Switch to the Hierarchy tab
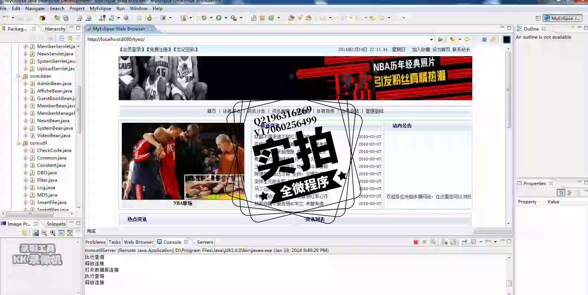This screenshot has height=295, width=588. pyautogui.click(x=55, y=29)
